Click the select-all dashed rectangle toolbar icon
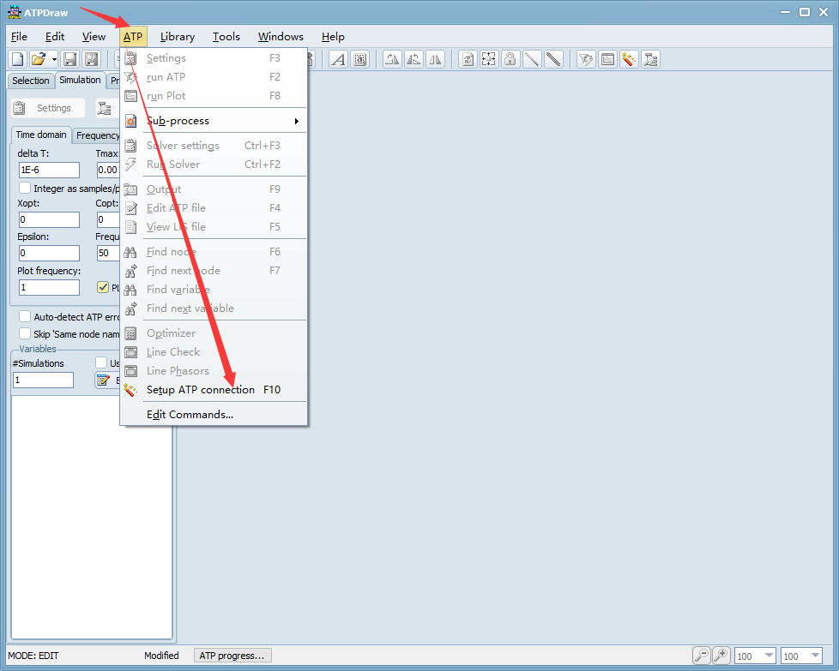 click(489, 59)
